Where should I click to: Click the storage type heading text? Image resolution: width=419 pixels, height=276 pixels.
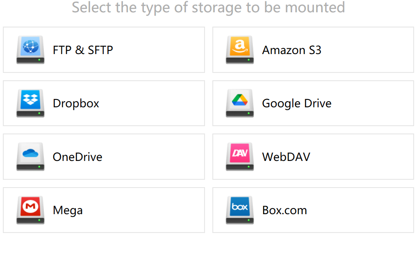click(208, 7)
